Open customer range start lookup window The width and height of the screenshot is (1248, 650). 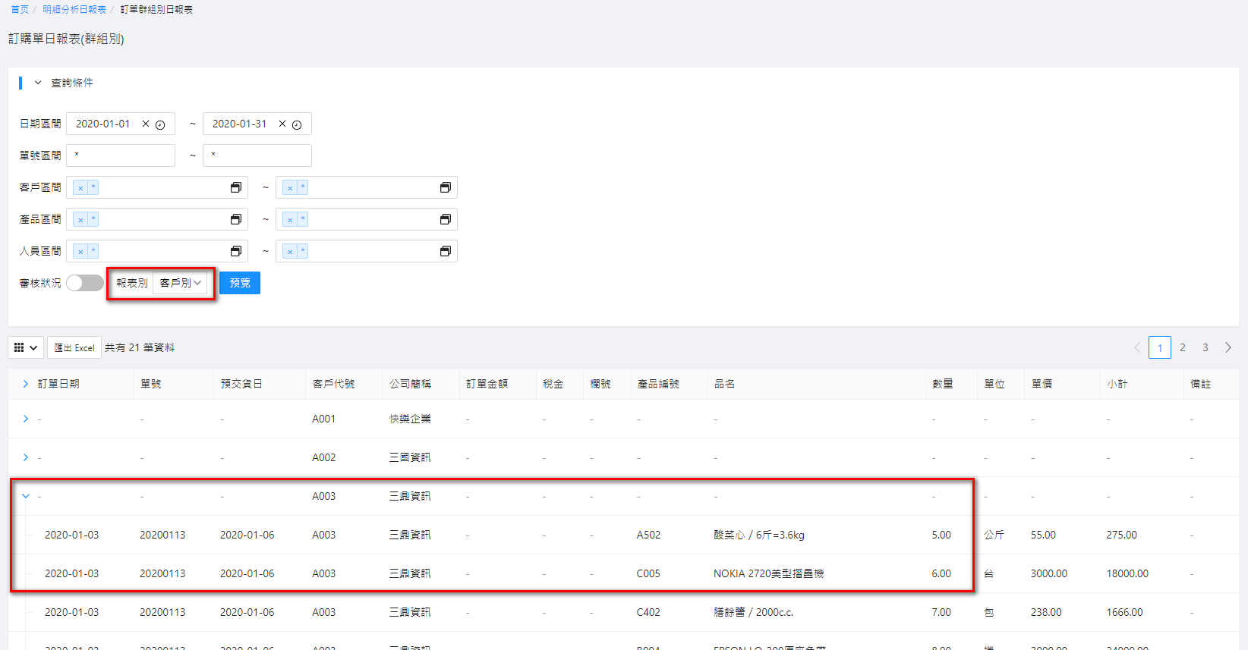click(236, 187)
